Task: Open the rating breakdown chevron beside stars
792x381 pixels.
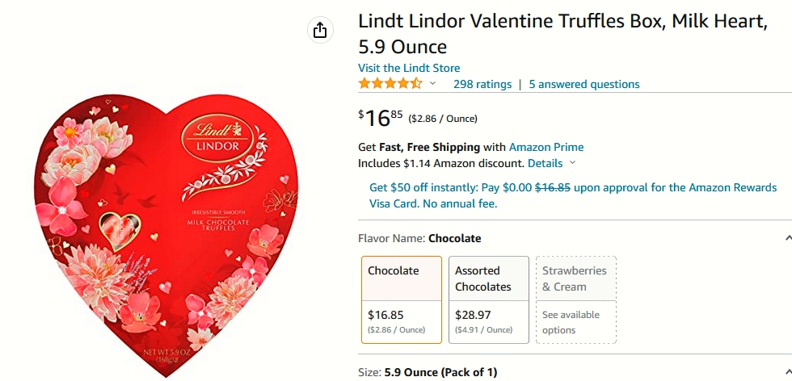Action: click(432, 84)
